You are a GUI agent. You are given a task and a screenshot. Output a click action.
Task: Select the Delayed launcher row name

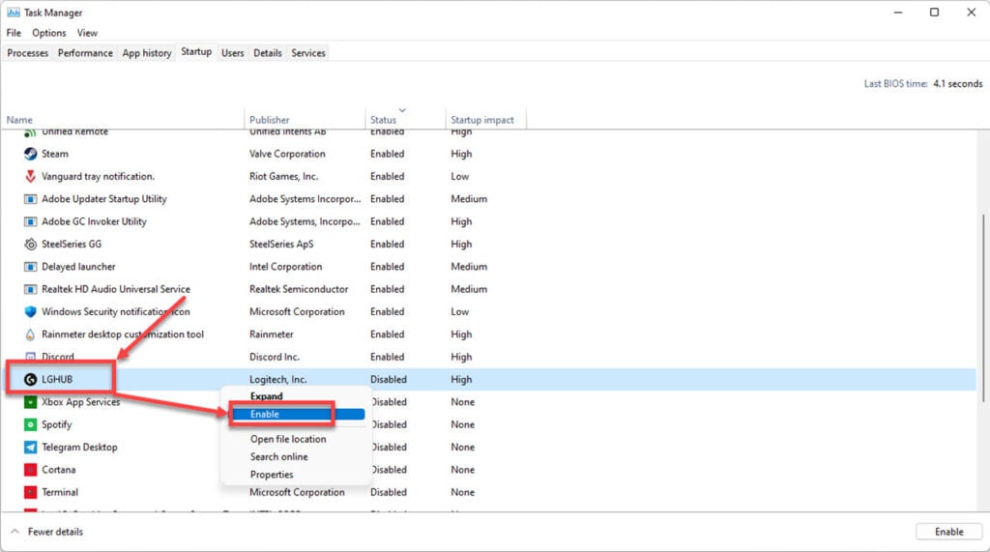pos(78,267)
